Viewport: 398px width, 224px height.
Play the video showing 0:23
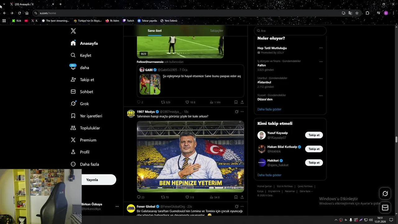(x=180, y=47)
